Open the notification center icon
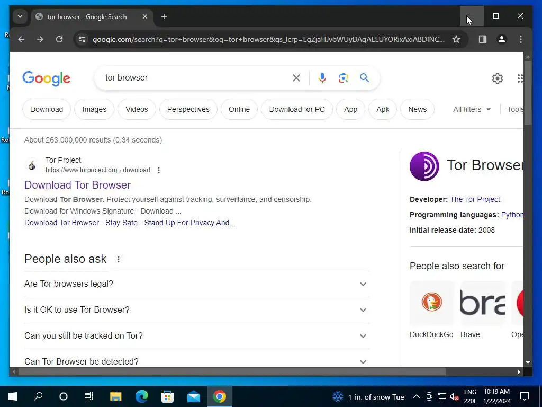The width and height of the screenshot is (542, 407). click(525, 396)
